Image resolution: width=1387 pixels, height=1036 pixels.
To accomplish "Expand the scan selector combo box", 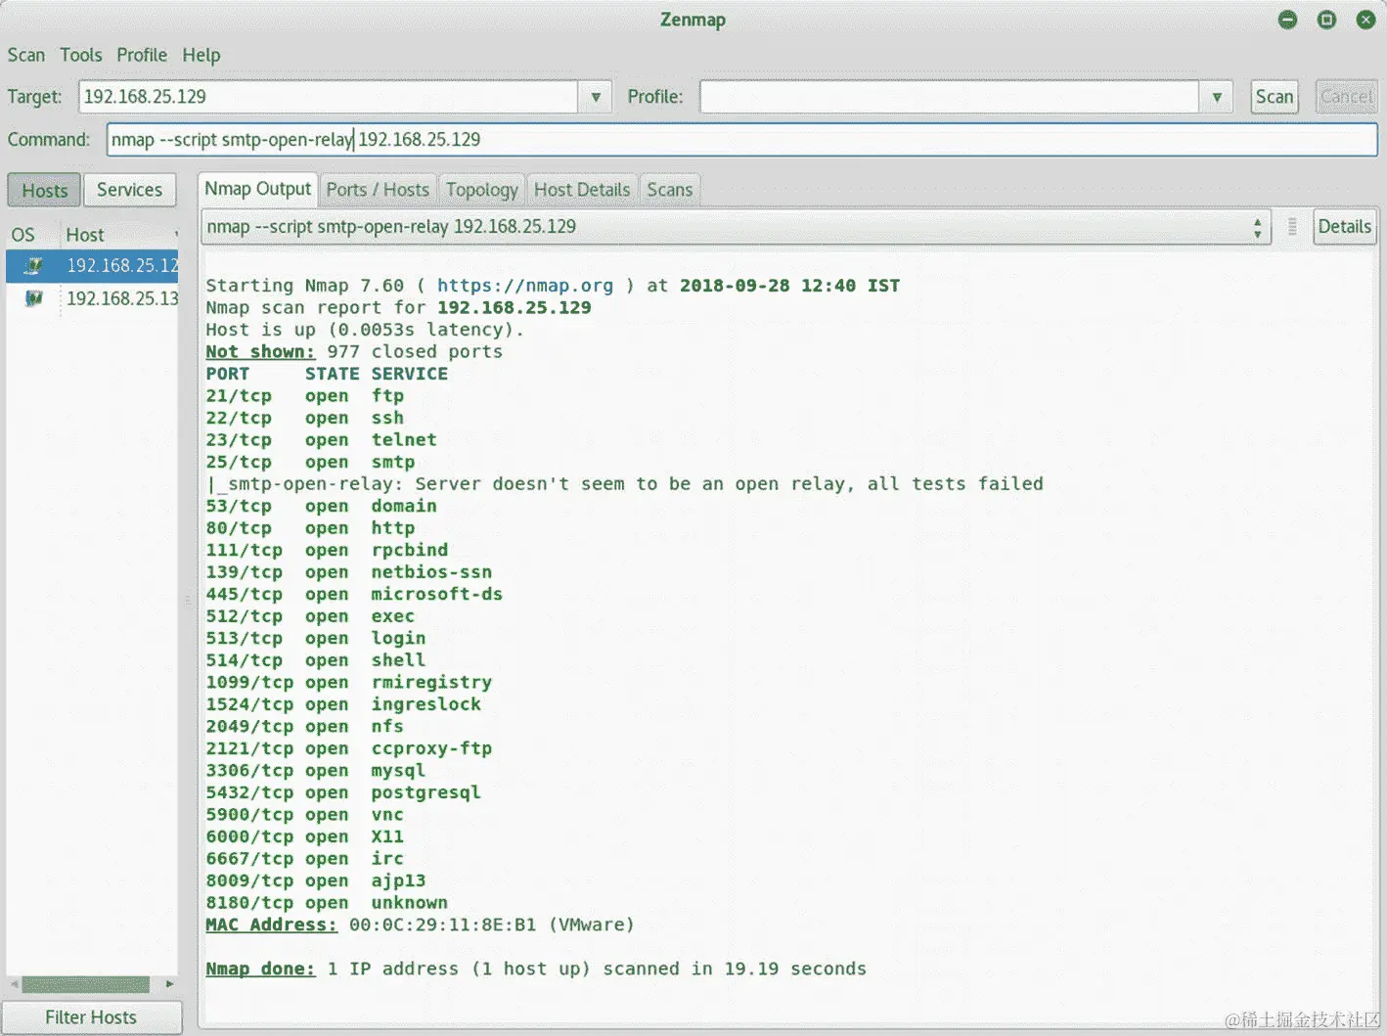I will [1258, 226].
